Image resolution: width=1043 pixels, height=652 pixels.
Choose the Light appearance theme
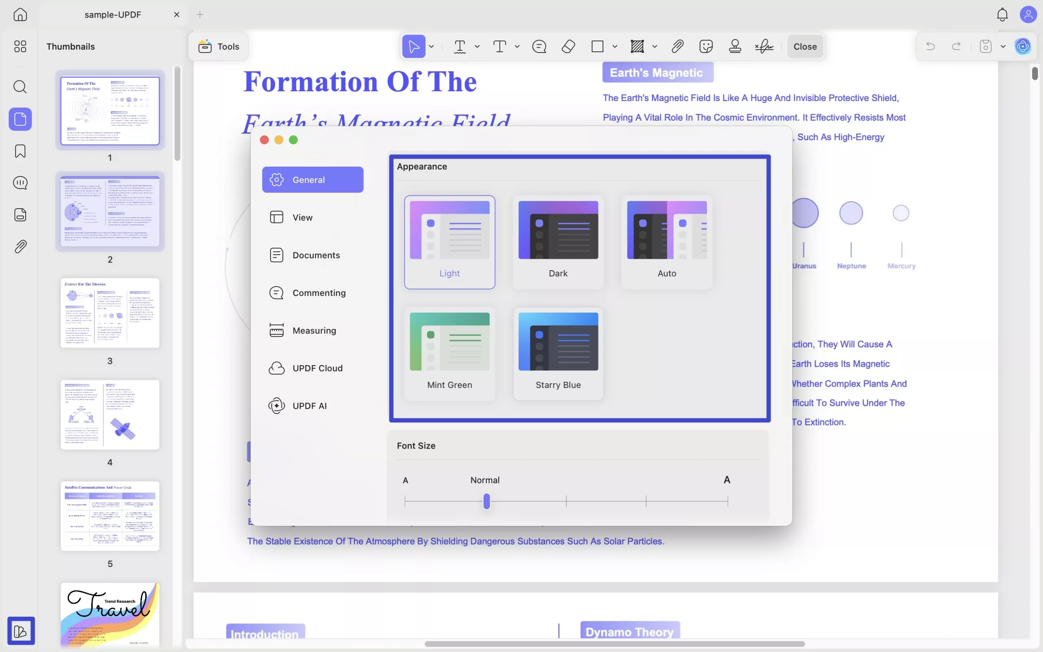point(449,242)
